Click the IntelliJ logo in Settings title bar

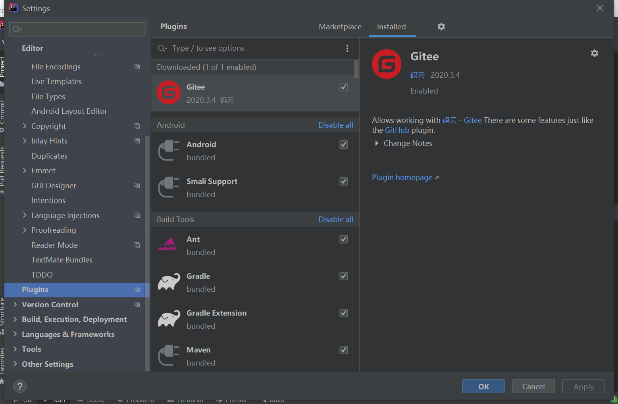tap(13, 8)
